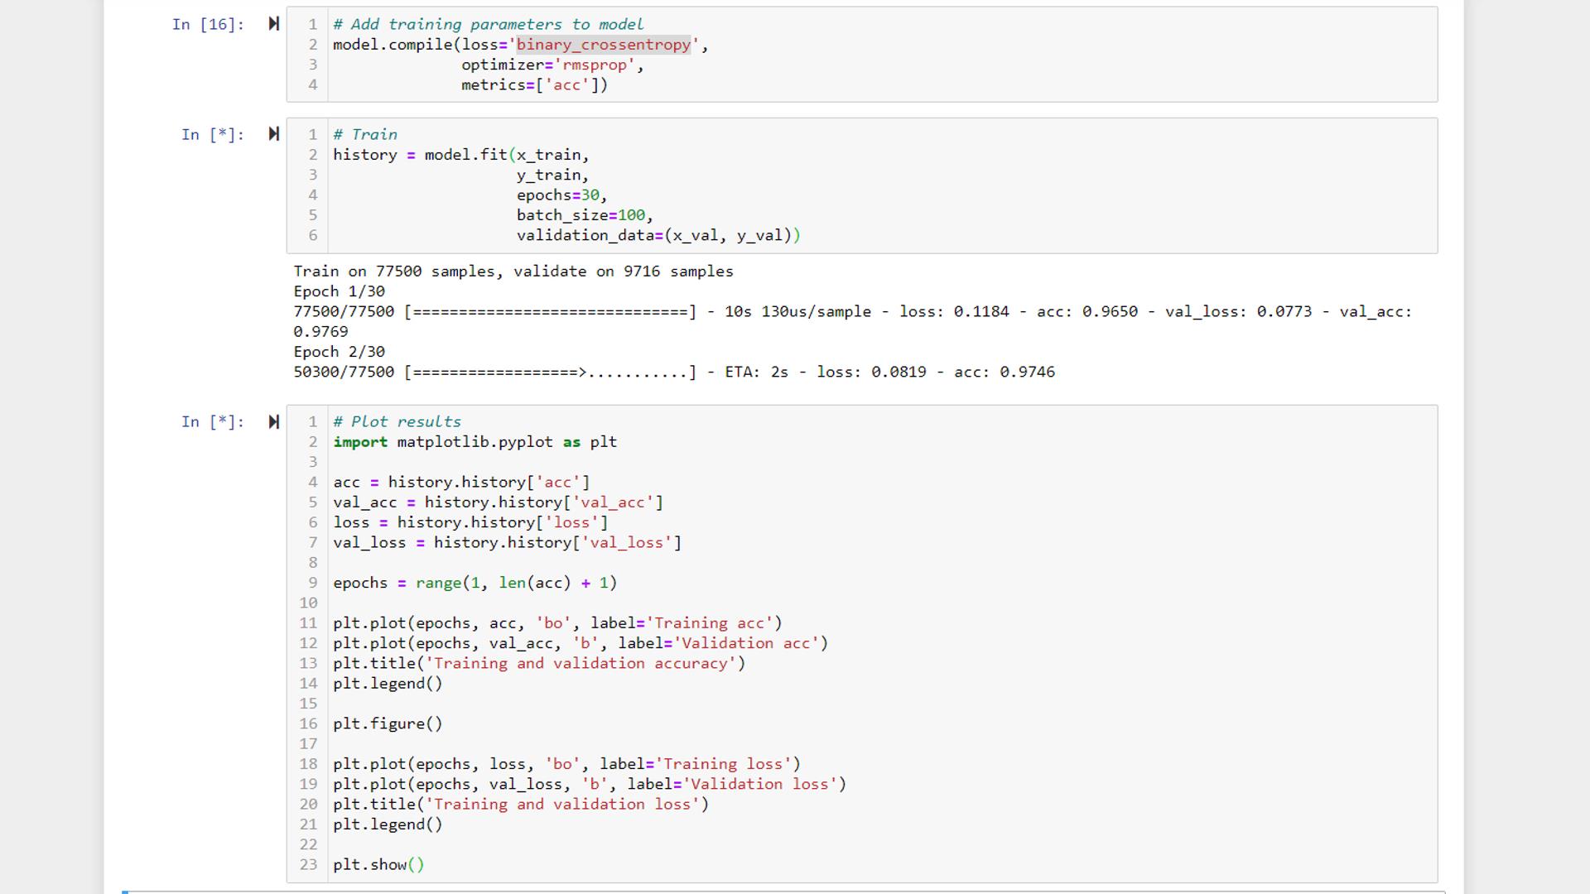The width and height of the screenshot is (1590, 894).
Task: Select the Epoch 1/30 output text
Action: [339, 291]
